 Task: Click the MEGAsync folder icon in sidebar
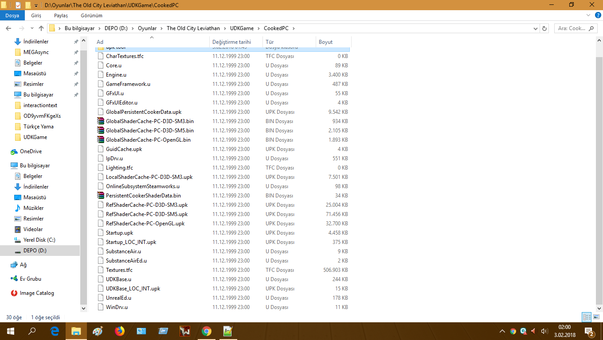point(18,52)
